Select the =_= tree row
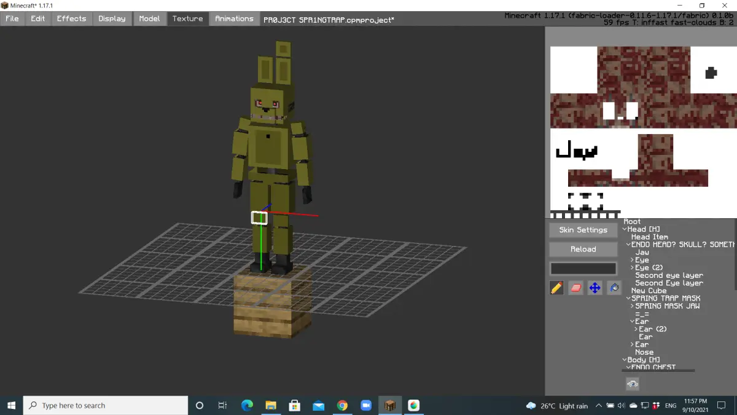Viewport: 737px width, 415px height. 642,314
